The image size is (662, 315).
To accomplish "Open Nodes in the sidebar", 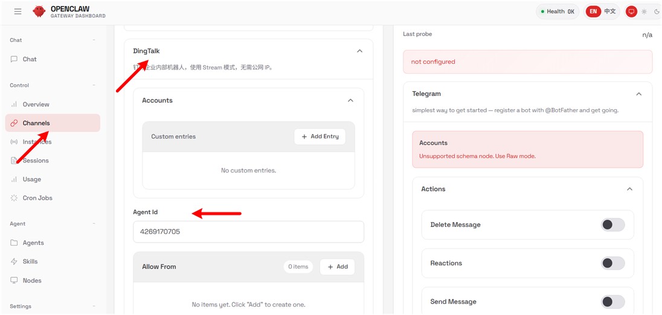I will tap(32, 281).
